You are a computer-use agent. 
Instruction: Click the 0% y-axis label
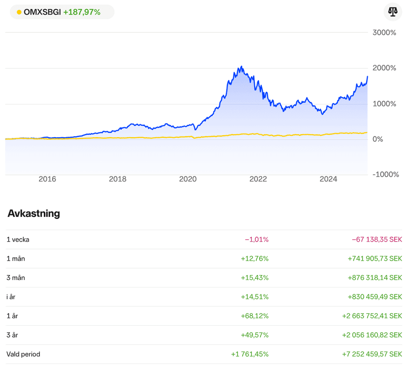coord(378,139)
